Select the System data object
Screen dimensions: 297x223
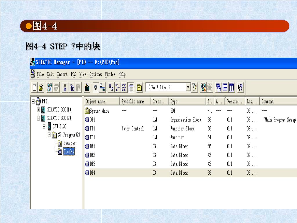click(x=97, y=111)
